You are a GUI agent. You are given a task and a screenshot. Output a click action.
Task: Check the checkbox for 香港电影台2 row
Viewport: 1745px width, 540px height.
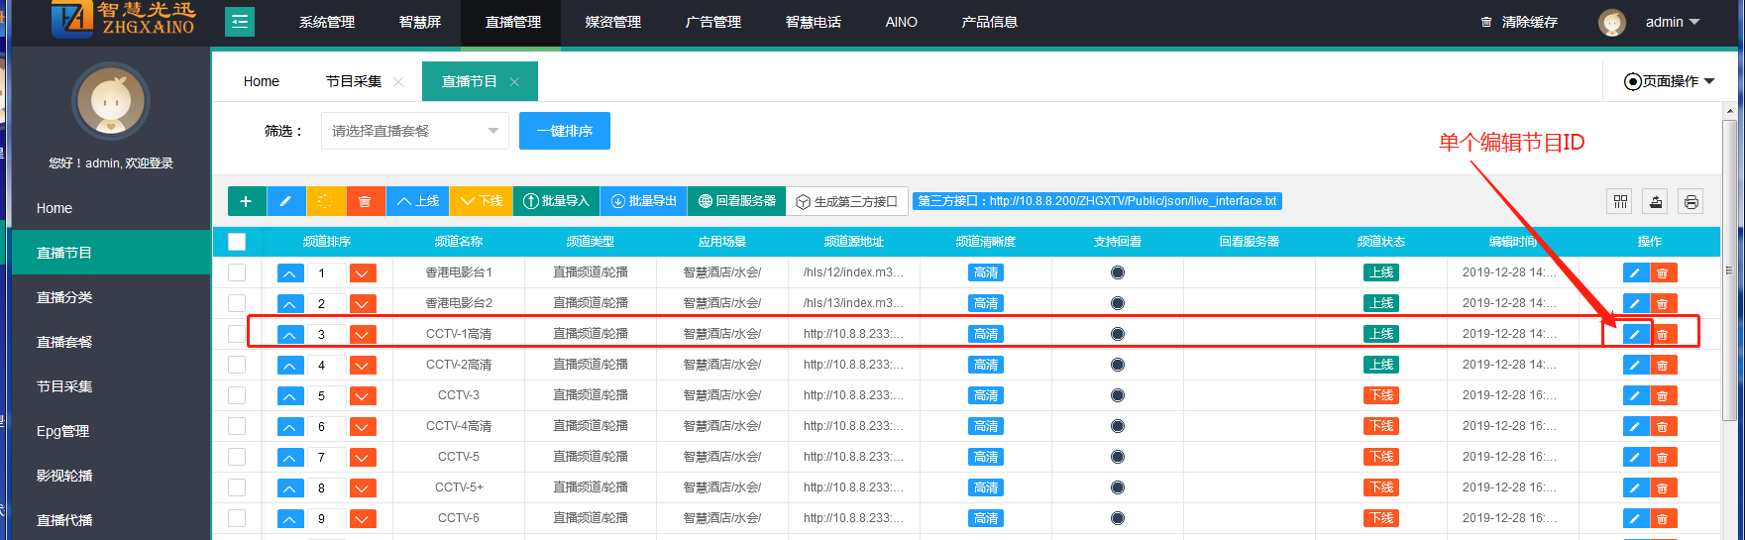[237, 303]
